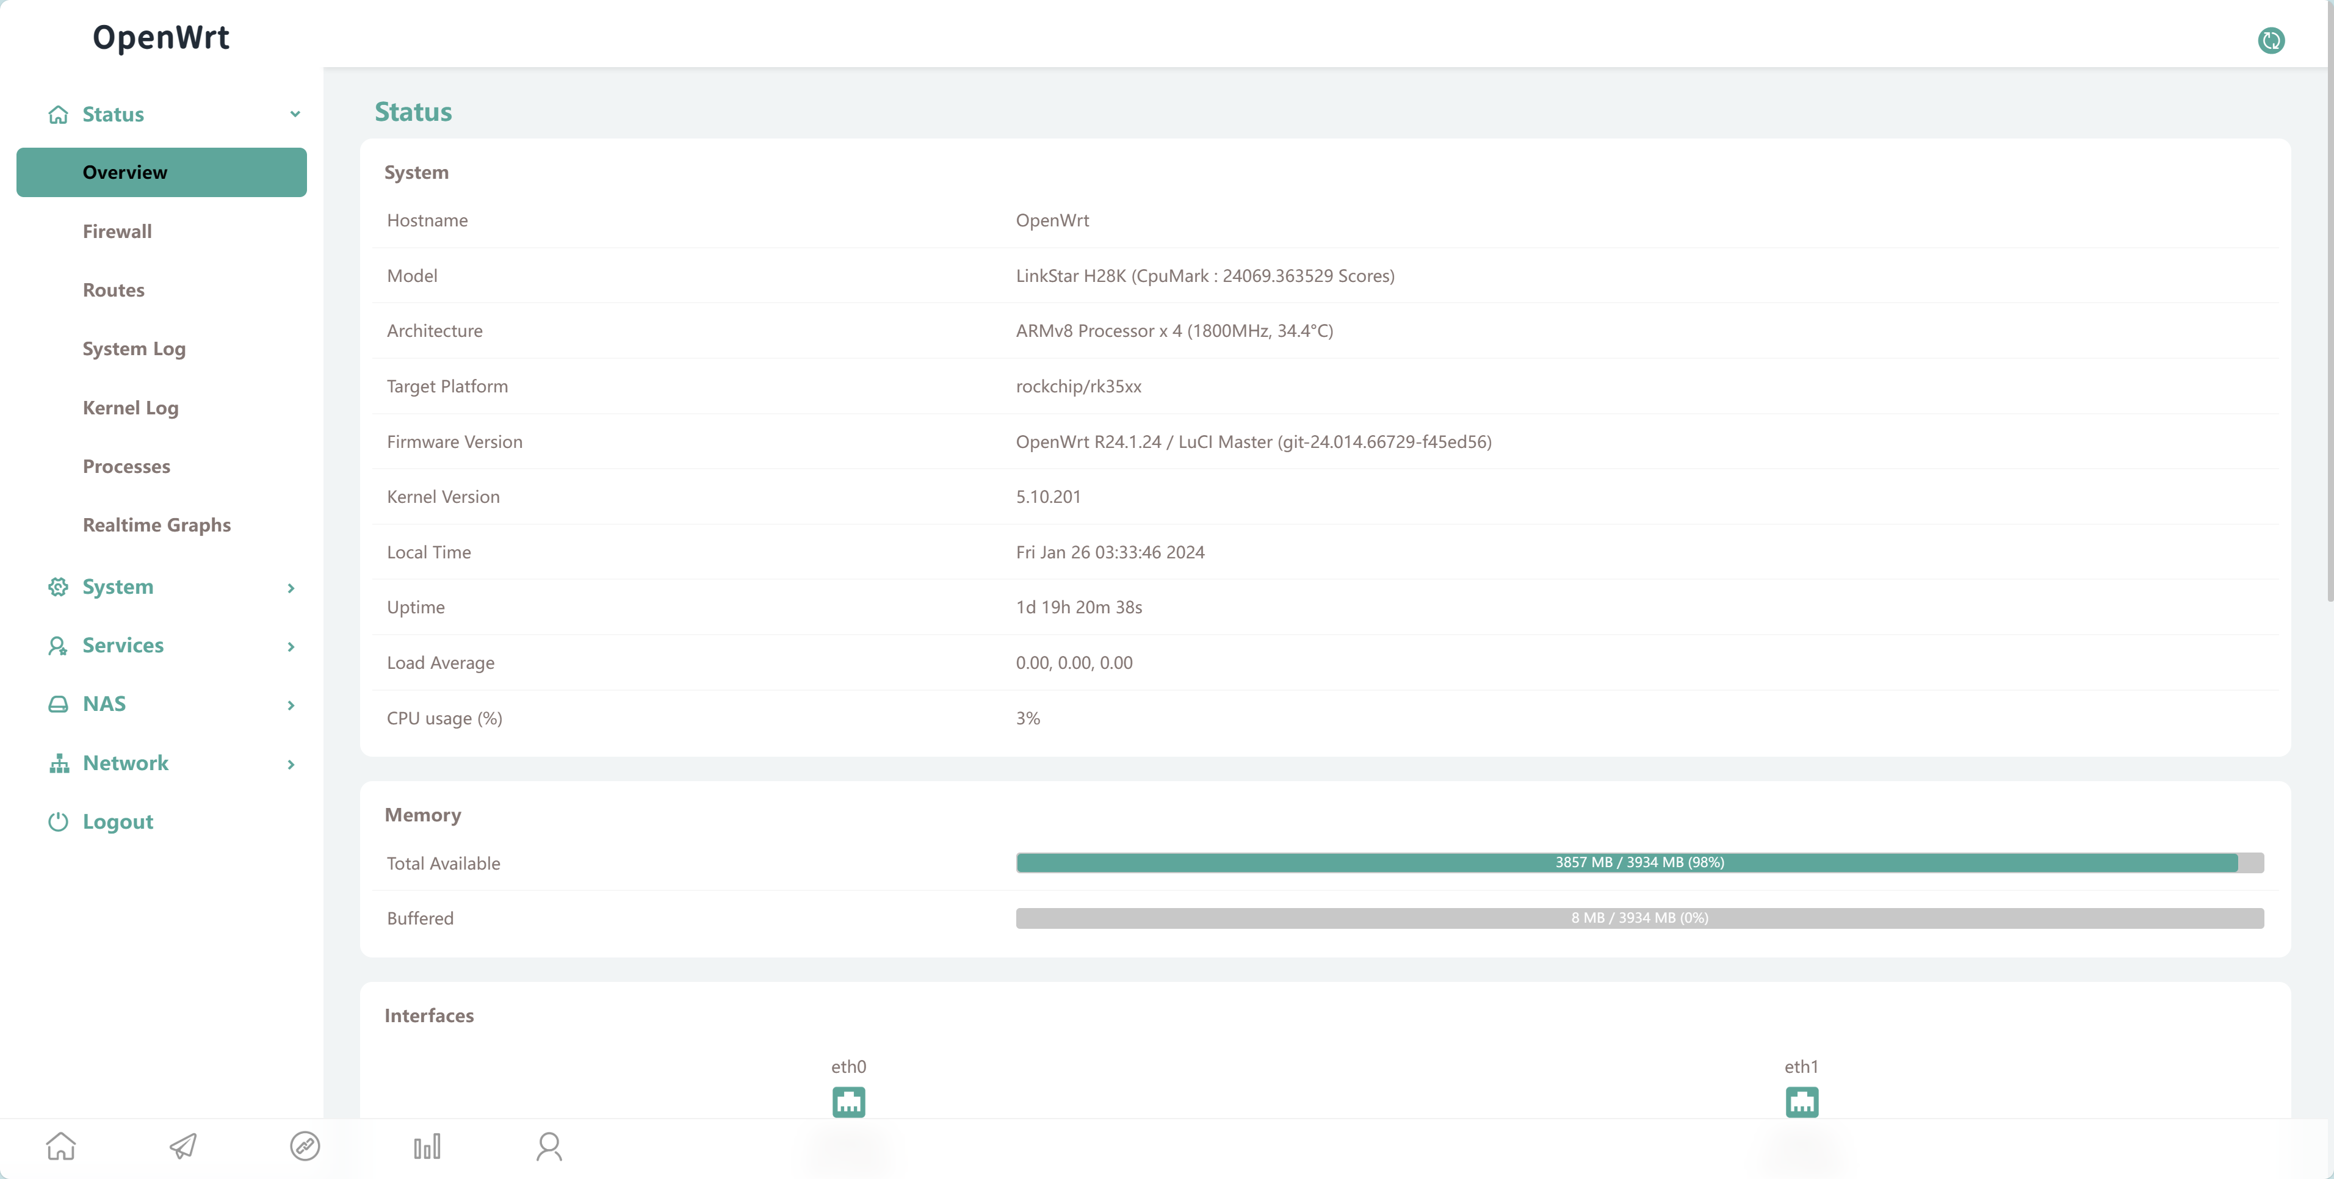Click the System sidebar label
The height and width of the screenshot is (1179, 2334).
[x=118, y=586]
